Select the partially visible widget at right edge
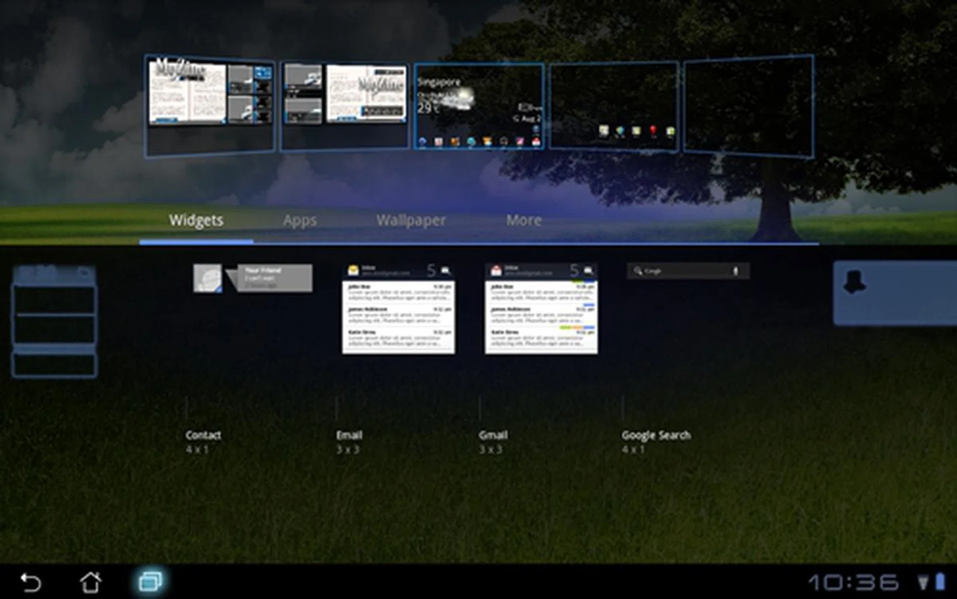957x599 pixels. click(x=895, y=293)
